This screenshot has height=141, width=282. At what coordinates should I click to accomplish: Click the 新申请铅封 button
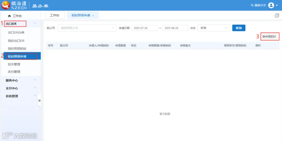click(269, 36)
